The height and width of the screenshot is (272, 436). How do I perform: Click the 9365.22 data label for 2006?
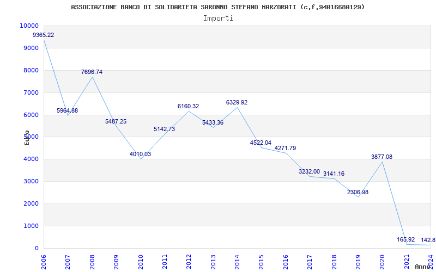(44, 35)
